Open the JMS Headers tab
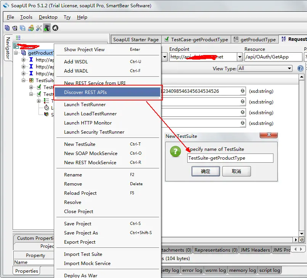 [255, 250]
